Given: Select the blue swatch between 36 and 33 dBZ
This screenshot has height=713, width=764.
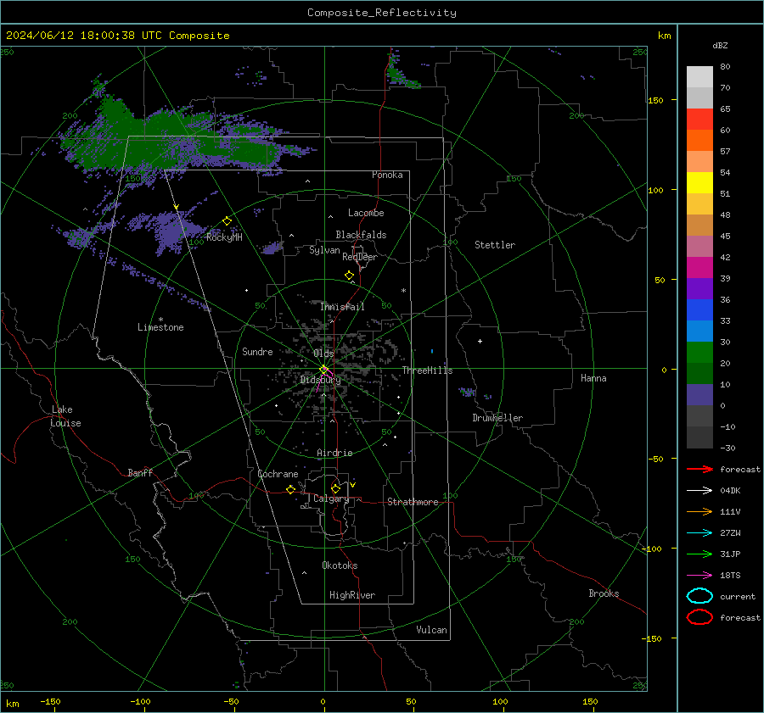Looking at the screenshot, I should (699, 310).
